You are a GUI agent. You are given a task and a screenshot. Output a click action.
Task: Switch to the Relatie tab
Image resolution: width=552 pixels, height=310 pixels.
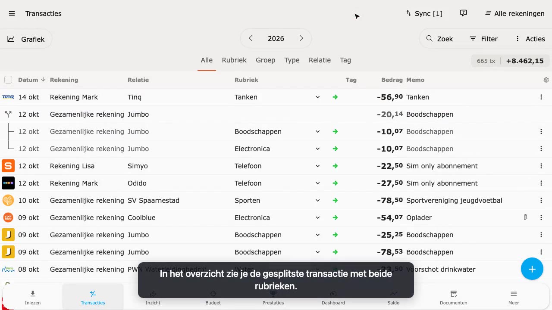point(320,60)
